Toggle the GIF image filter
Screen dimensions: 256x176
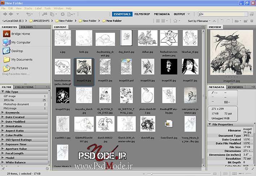tap(25, 96)
